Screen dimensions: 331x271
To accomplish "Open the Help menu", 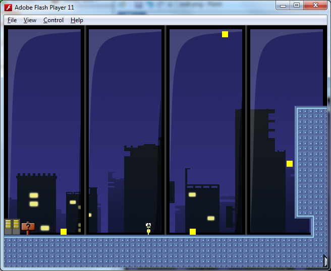I will 77,20.
